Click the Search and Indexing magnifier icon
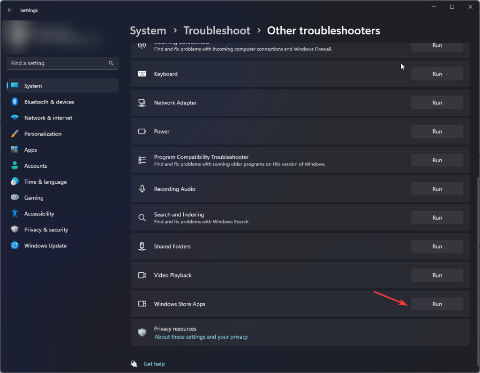The height and width of the screenshot is (373, 480). coord(142,217)
